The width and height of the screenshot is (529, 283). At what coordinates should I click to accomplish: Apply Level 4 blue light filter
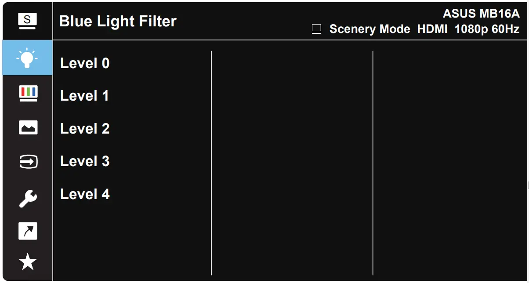click(85, 194)
